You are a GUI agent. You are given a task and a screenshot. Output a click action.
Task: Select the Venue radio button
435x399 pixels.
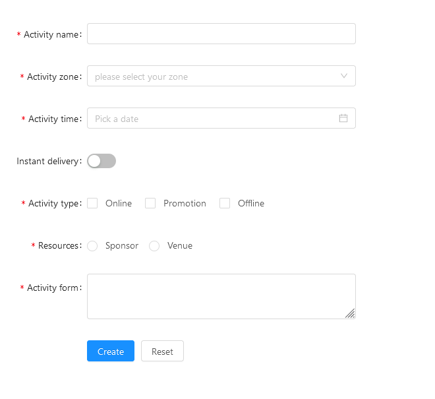point(154,246)
